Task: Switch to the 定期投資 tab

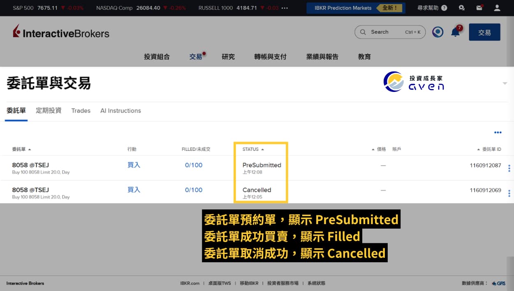Action: (49, 110)
